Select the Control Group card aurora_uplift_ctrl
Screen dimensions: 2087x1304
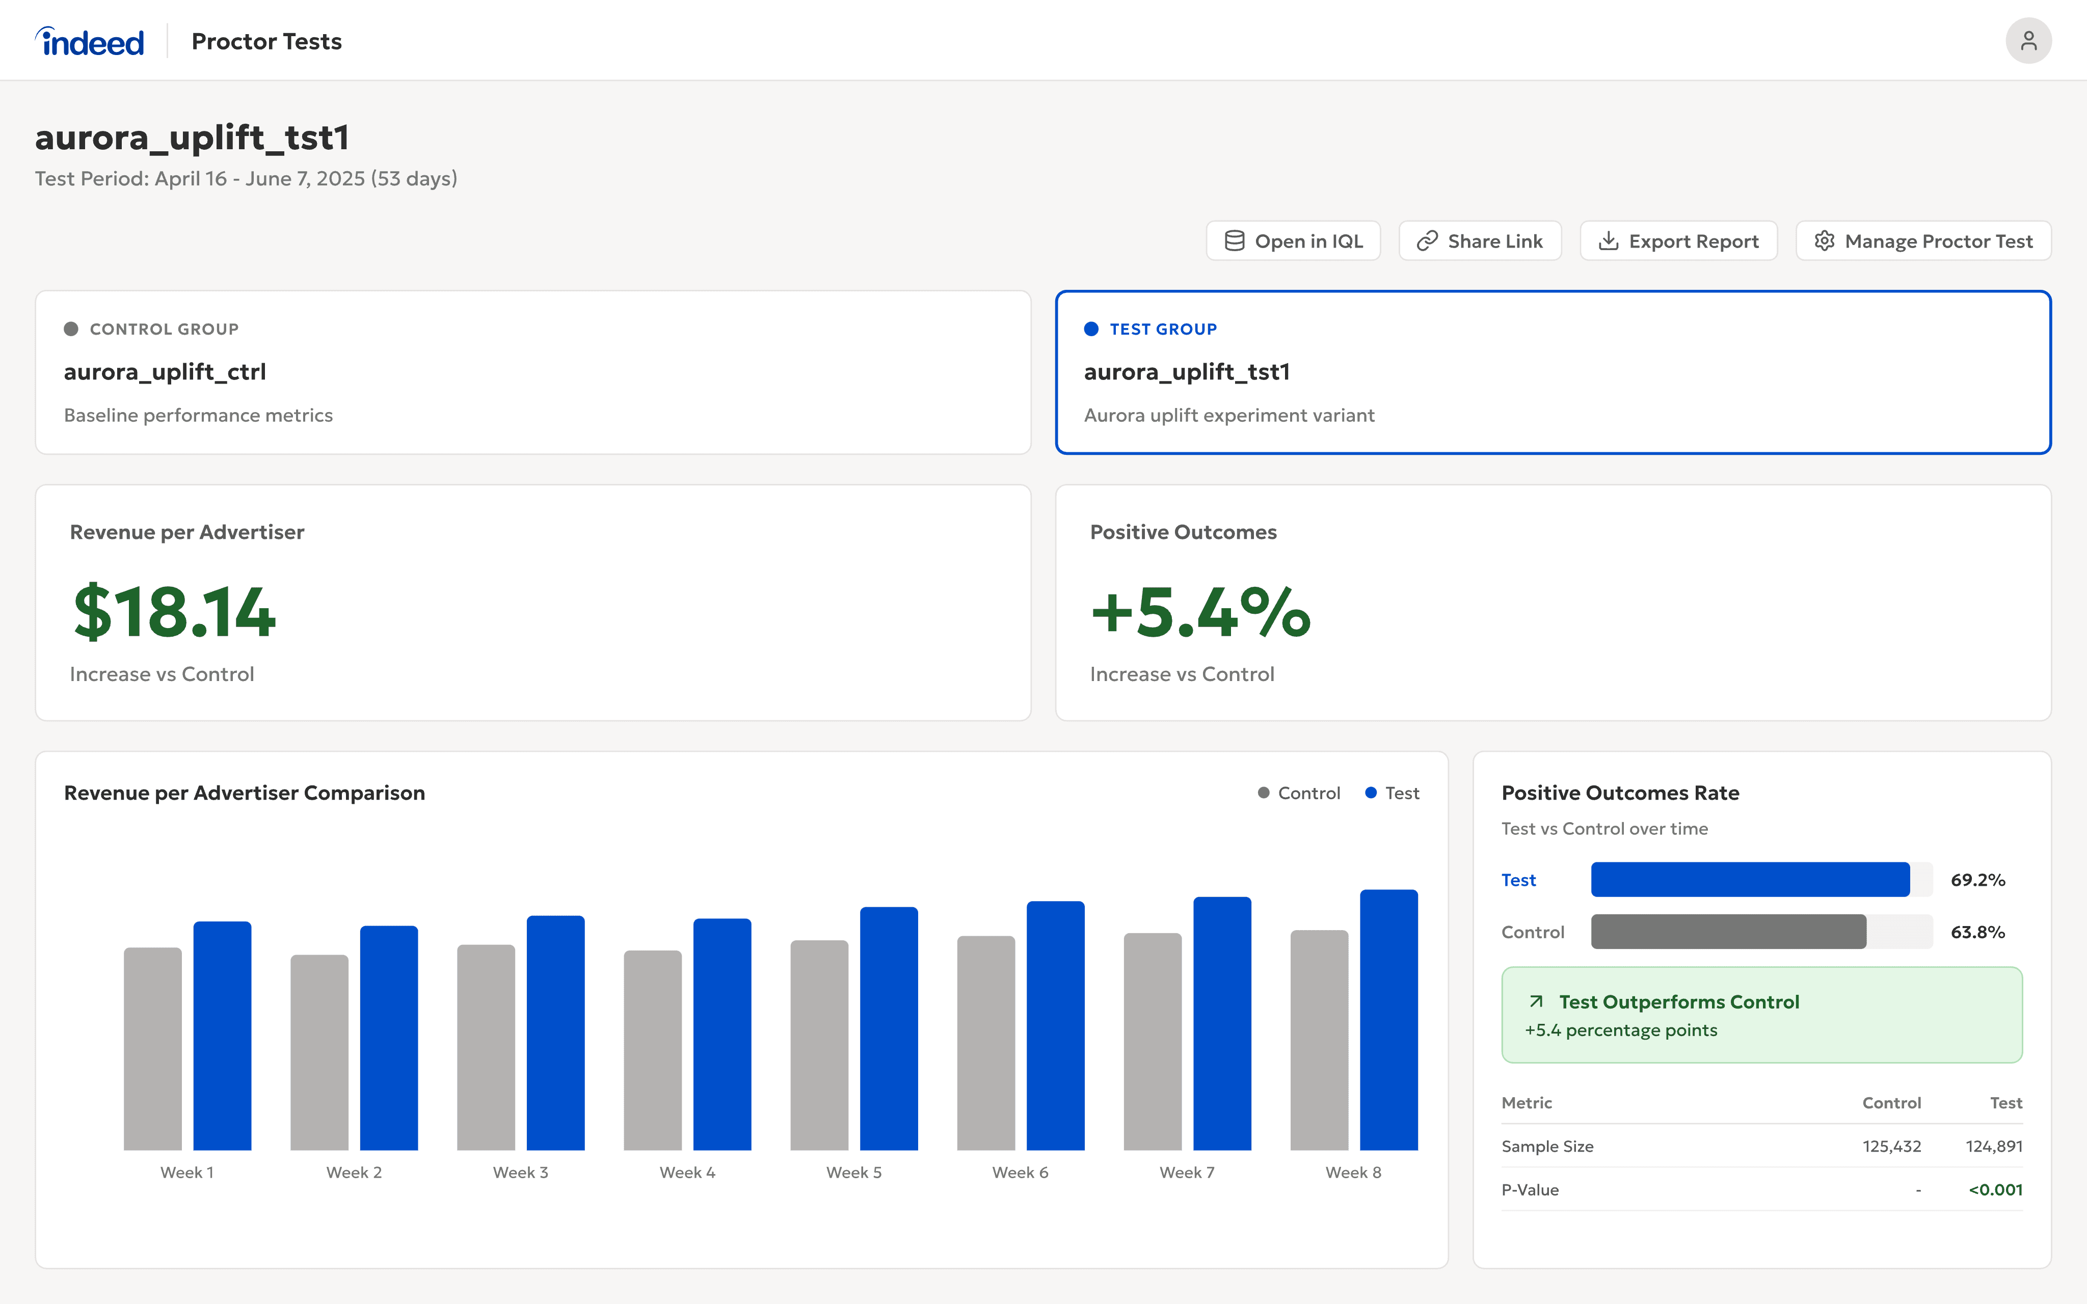point(533,372)
